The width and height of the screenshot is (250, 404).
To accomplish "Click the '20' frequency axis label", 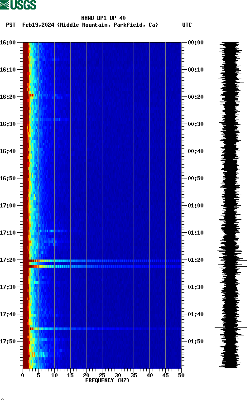I will 86,375.
